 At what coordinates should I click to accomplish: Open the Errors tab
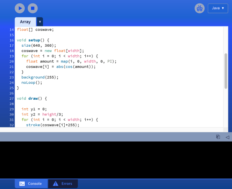click(x=63, y=183)
